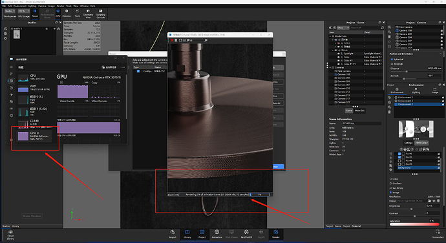
Task: Click the Pause render icon in toolbar
Action: [x=35, y=13]
